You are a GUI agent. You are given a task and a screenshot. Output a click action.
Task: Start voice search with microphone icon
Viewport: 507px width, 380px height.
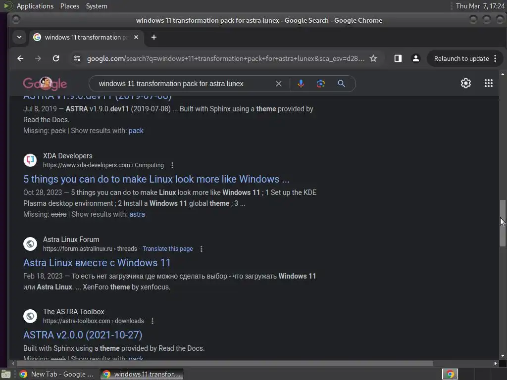[x=301, y=84]
